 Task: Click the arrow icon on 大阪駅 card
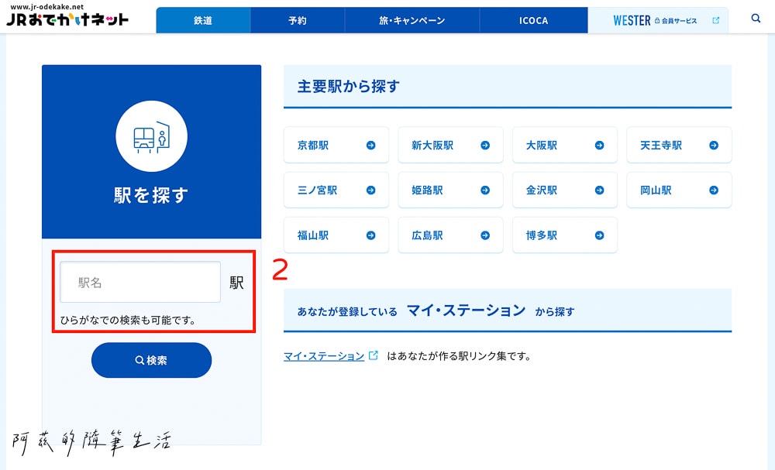tap(600, 145)
